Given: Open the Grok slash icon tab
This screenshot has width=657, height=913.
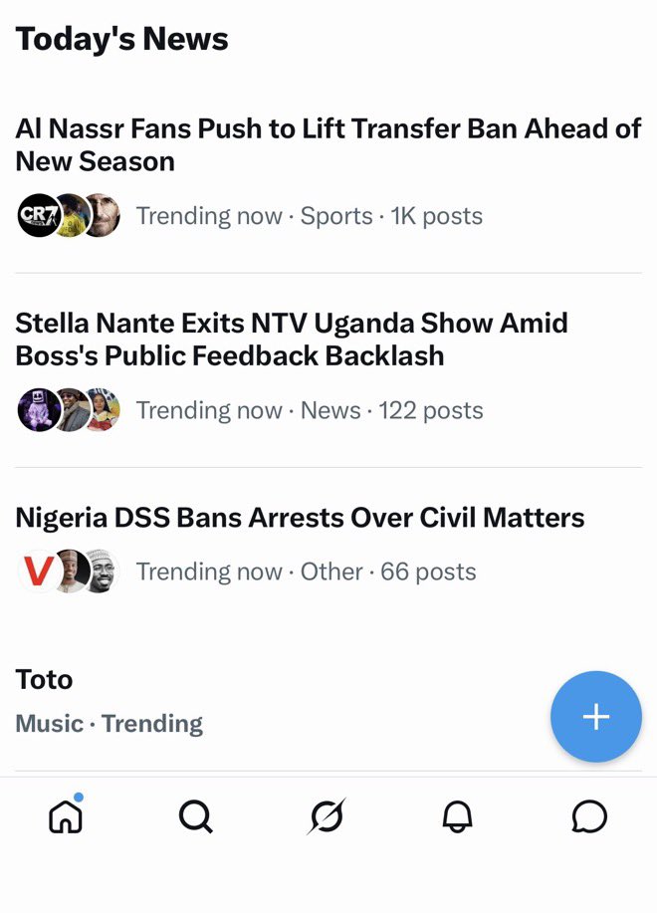Looking at the screenshot, I should 327,816.
